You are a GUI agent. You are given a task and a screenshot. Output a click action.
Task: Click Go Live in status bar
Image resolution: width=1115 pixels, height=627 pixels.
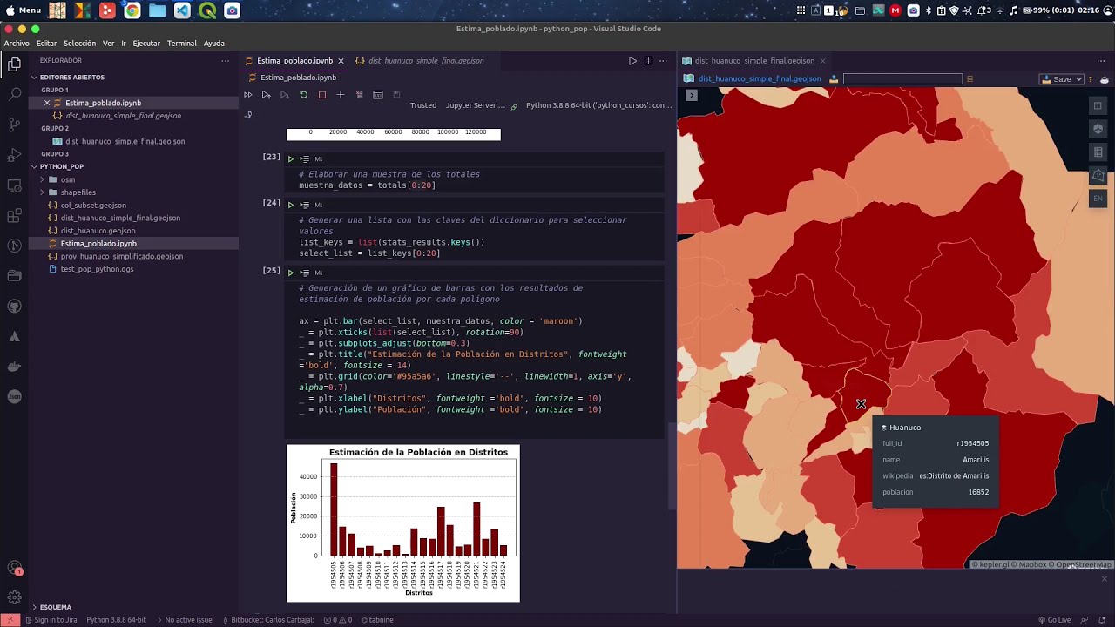[1054, 620]
